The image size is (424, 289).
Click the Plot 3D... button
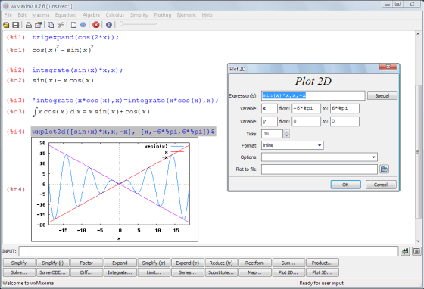pyautogui.click(x=322, y=272)
